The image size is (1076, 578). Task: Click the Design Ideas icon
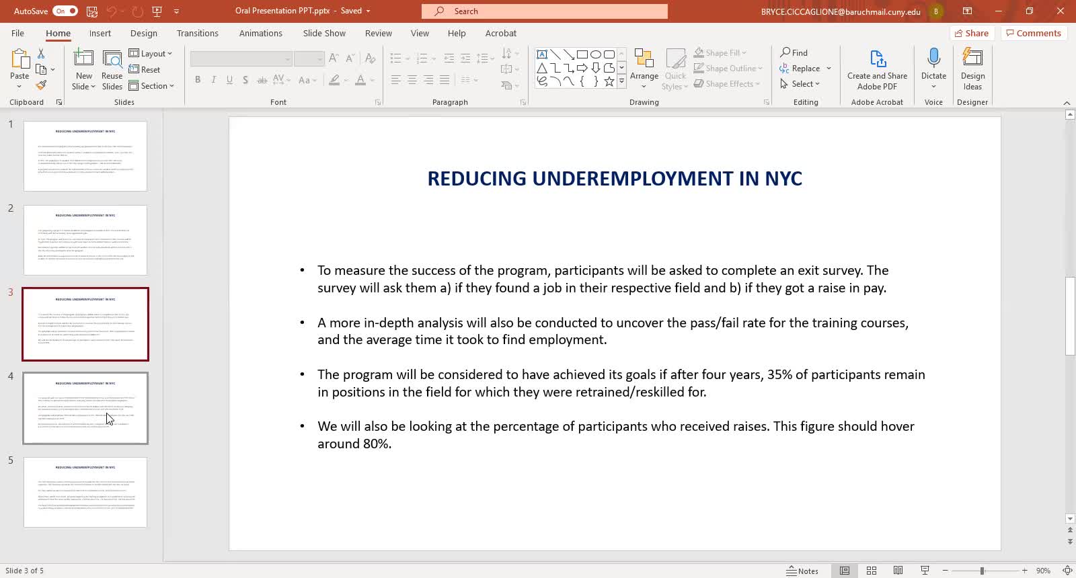tap(972, 58)
